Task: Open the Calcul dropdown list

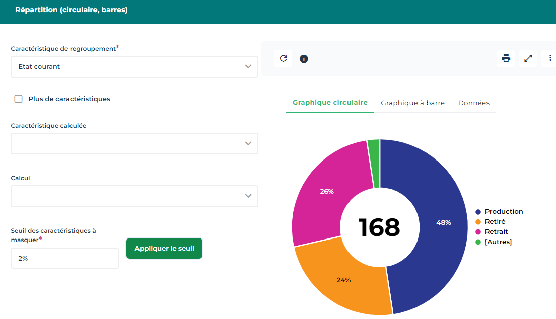Action: [134, 196]
